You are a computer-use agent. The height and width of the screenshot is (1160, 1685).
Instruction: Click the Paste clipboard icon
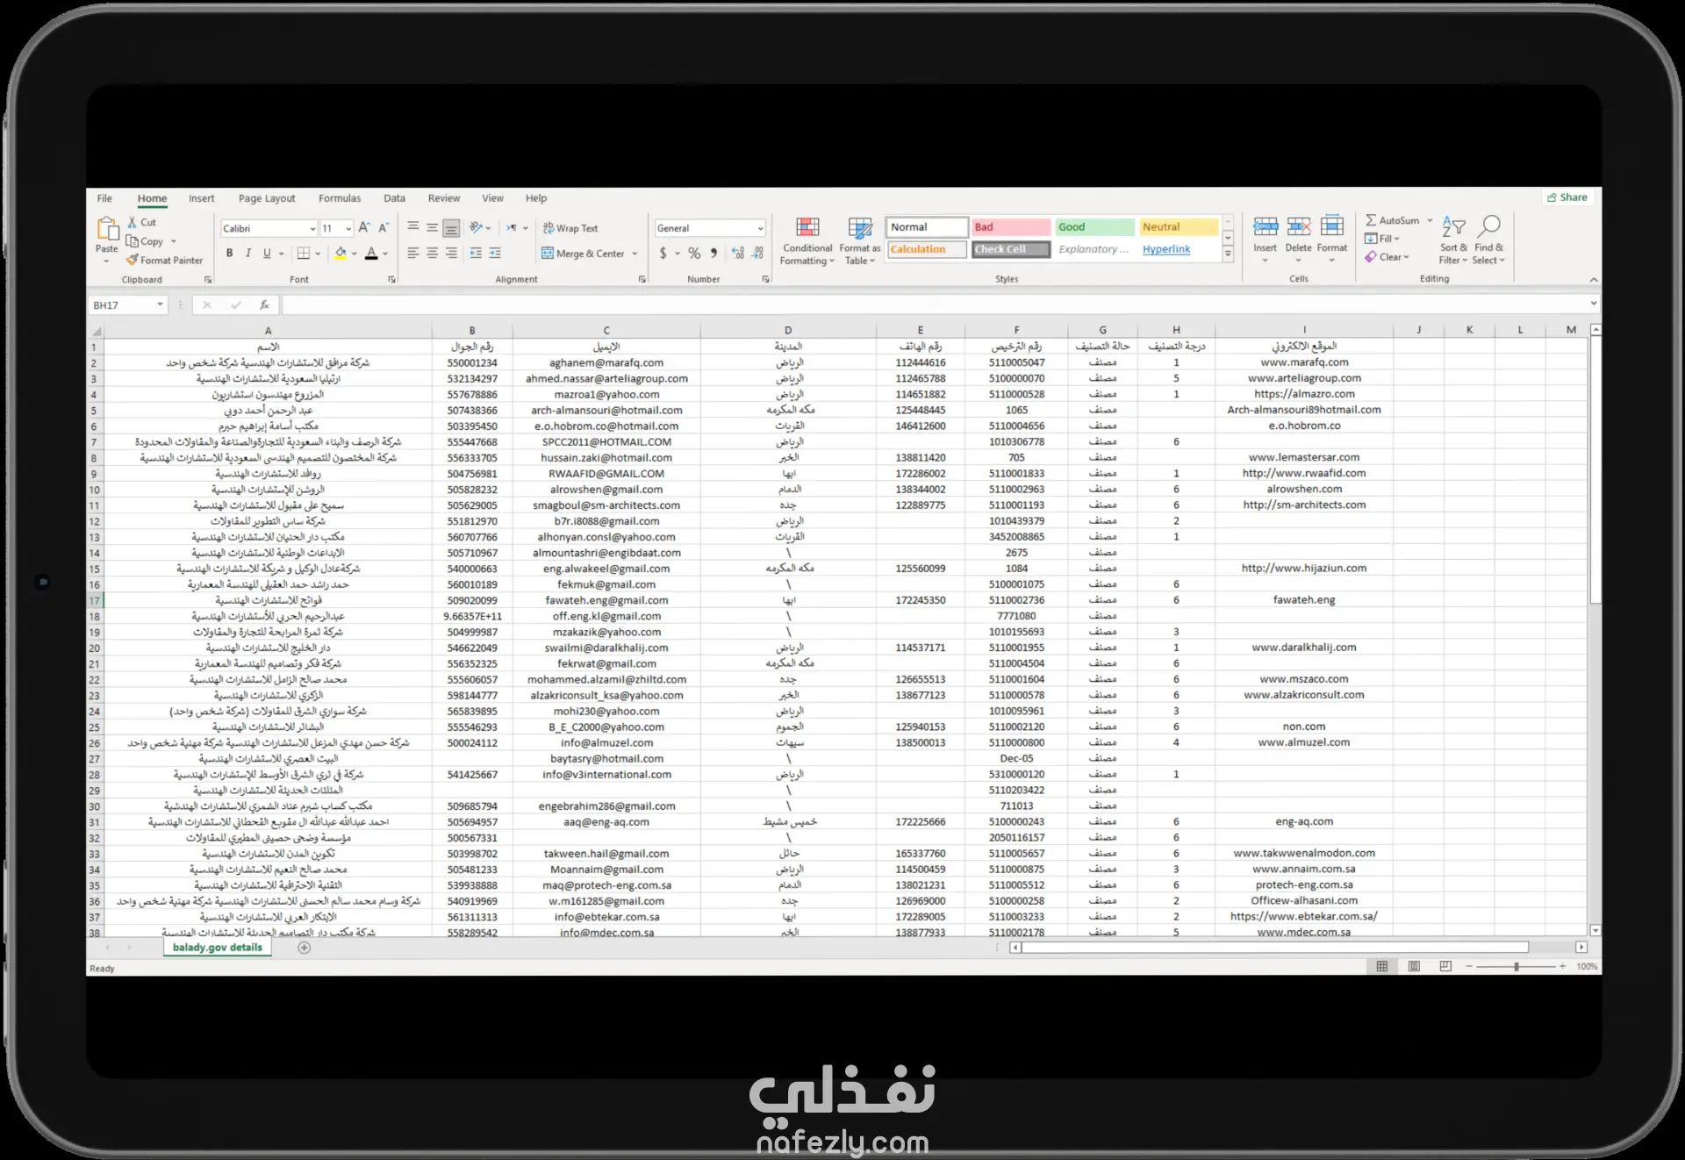(107, 230)
